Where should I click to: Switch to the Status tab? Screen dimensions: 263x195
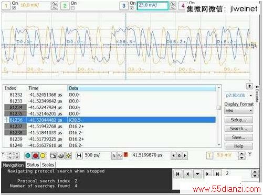pos(33,165)
